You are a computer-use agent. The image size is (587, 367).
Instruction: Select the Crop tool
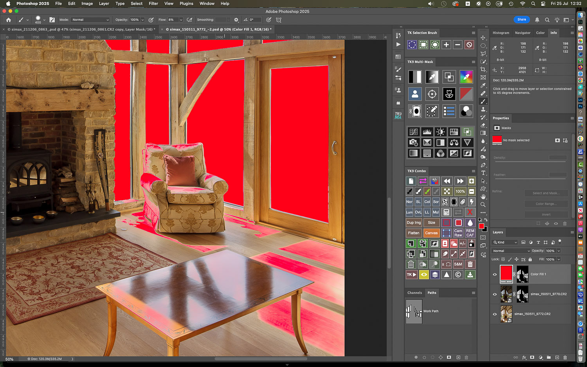[x=483, y=70]
